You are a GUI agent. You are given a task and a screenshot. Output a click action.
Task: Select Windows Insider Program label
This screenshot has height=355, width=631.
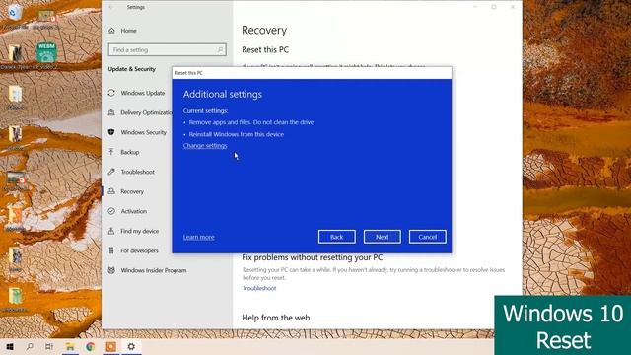[154, 271]
